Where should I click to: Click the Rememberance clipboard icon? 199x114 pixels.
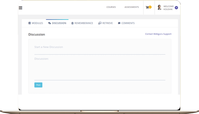pyautogui.click(x=72, y=23)
